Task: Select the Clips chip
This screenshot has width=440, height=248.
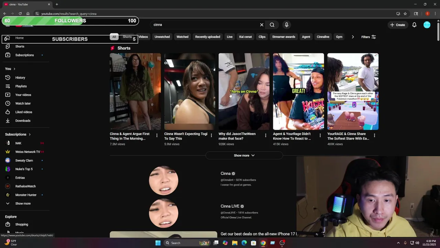Action: coord(262,37)
